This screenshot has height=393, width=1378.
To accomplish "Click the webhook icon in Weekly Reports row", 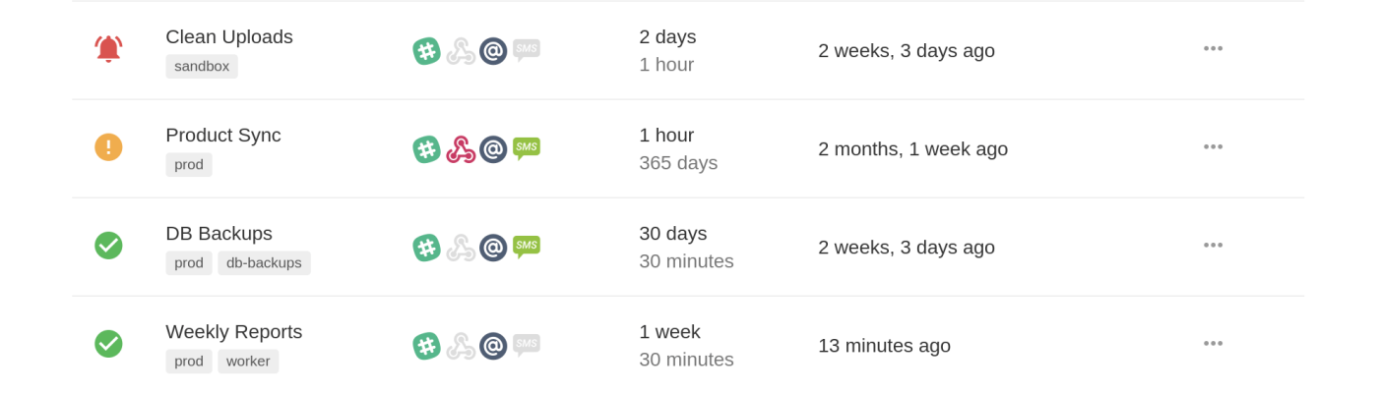I will click(460, 346).
